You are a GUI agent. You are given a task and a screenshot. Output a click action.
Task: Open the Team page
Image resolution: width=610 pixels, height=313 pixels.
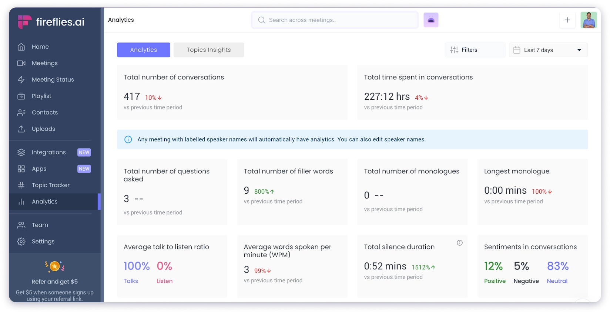40,225
